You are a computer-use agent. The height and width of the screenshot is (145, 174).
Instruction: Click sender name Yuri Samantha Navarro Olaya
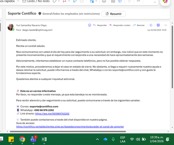[31, 25]
